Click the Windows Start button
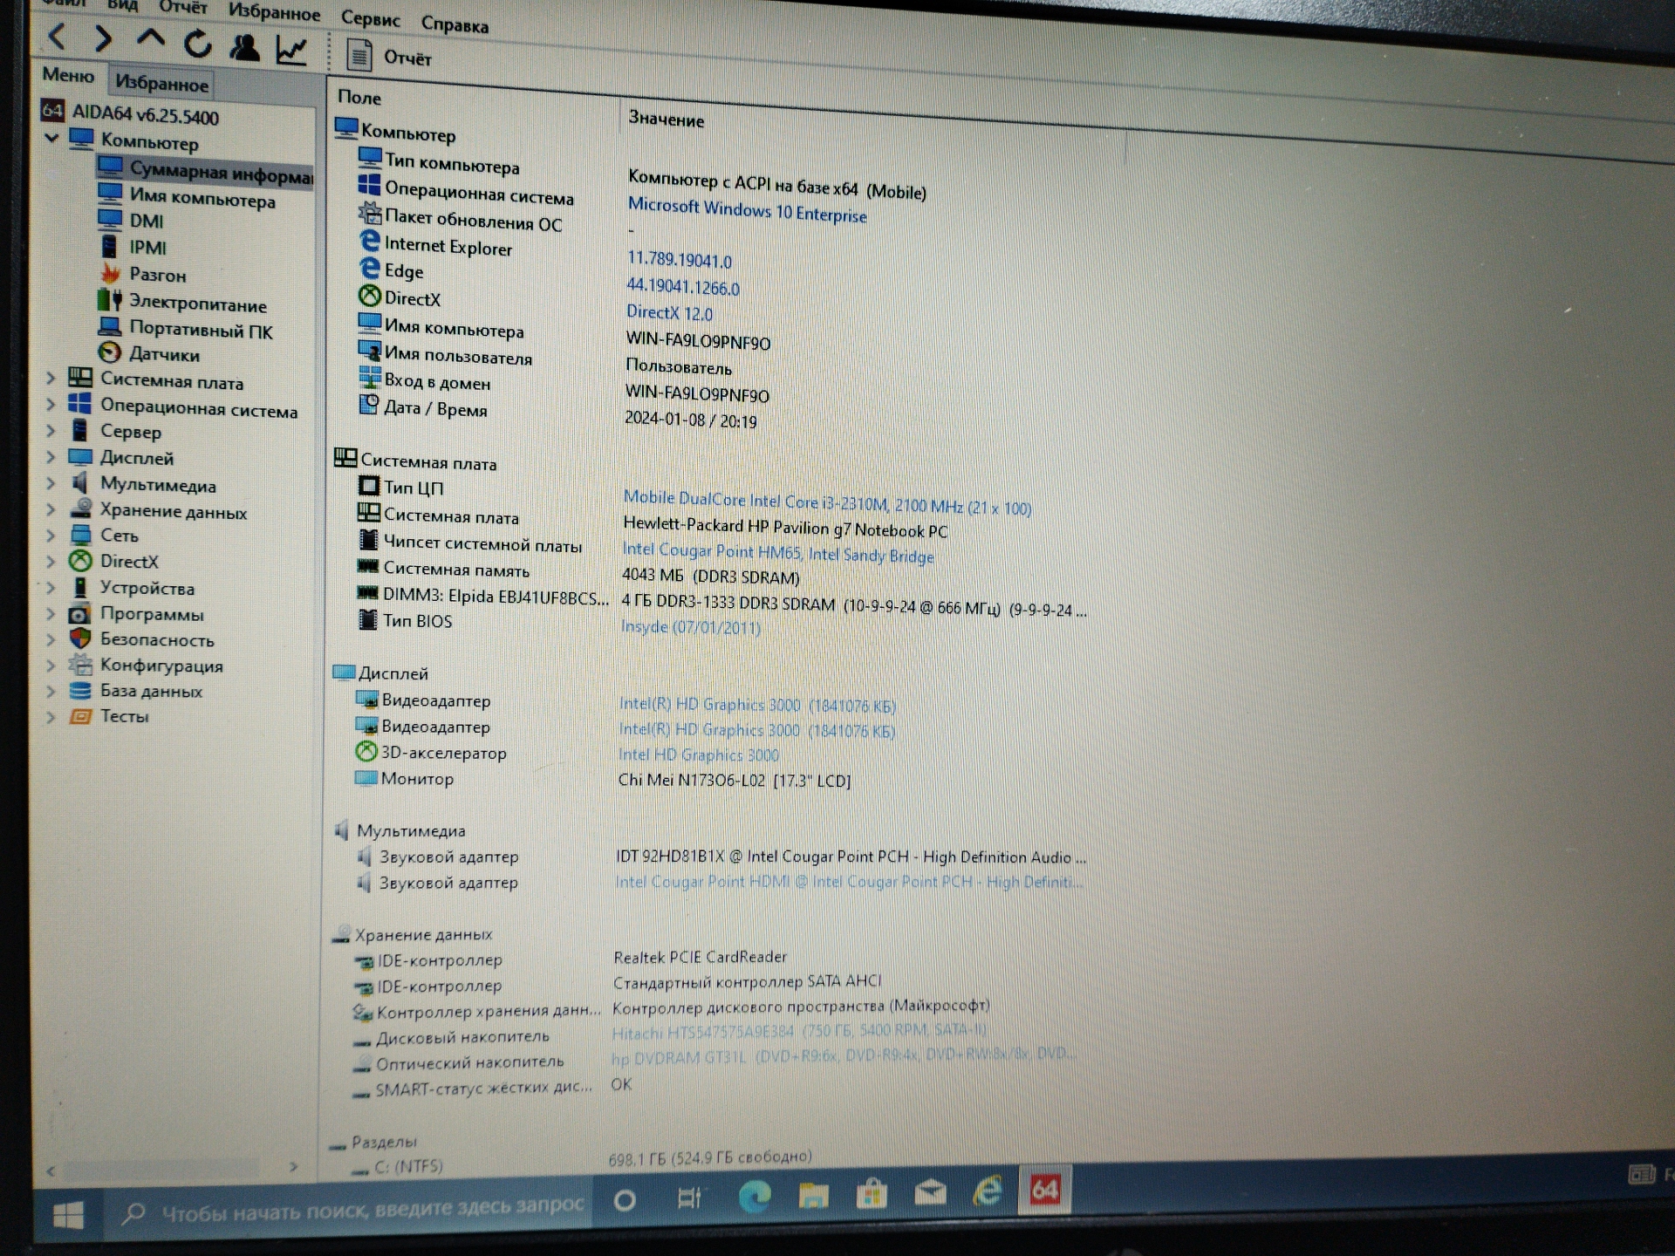1675x1256 pixels. [68, 1215]
